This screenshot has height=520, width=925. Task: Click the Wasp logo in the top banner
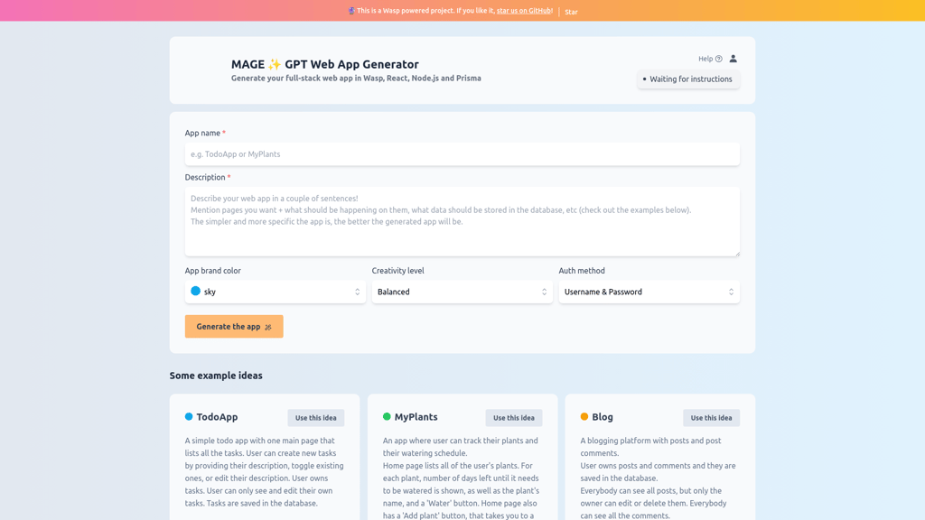click(x=352, y=11)
